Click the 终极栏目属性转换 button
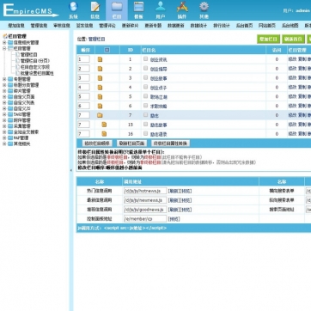Viewport: 311px width, 311px height. [170, 143]
